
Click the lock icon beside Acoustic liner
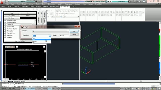point(5,33)
